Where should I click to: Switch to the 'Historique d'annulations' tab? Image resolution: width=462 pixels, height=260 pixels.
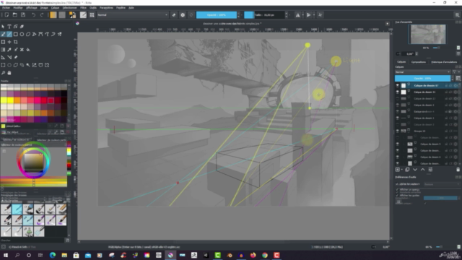pyautogui.click(x=444, y=62)
